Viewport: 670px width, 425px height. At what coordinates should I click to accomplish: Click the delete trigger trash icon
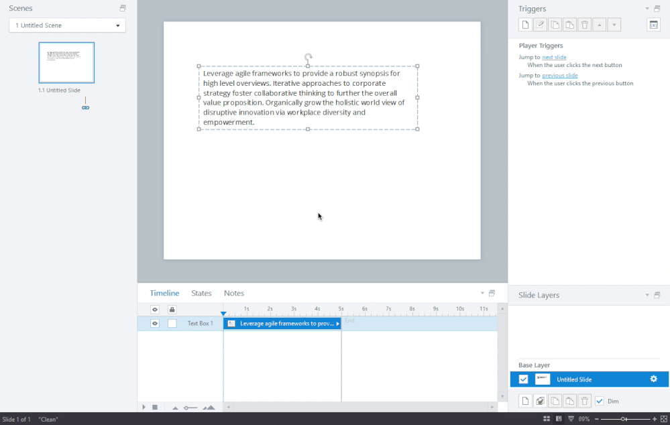pyautogui.click(x=585, y=25)
